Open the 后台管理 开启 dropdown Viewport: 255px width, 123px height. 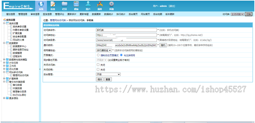108,74
